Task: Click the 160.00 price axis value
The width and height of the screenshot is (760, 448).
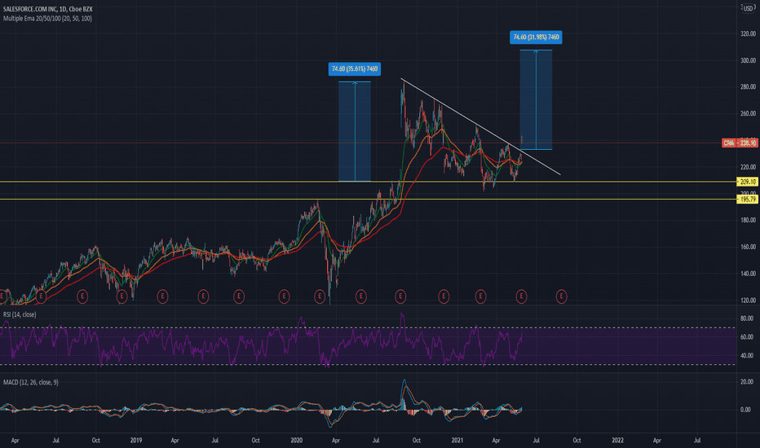Action: [748, 247]
